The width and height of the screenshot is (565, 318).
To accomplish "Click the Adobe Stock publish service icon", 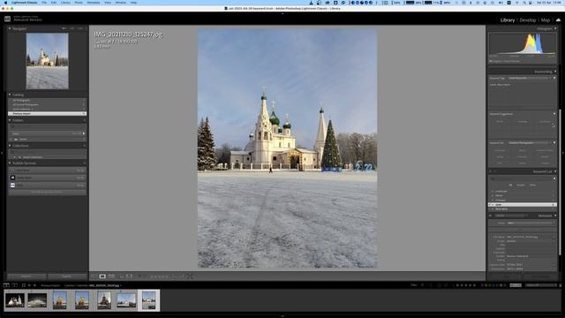I will click(12, 178).
